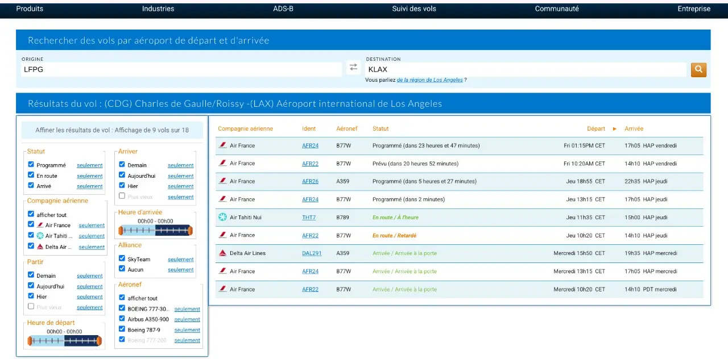The width and height of the screenshot is (728, 359).
Task: Click 'Fri 01:15PM CET' departure cell
Action: tap(585, 146)
